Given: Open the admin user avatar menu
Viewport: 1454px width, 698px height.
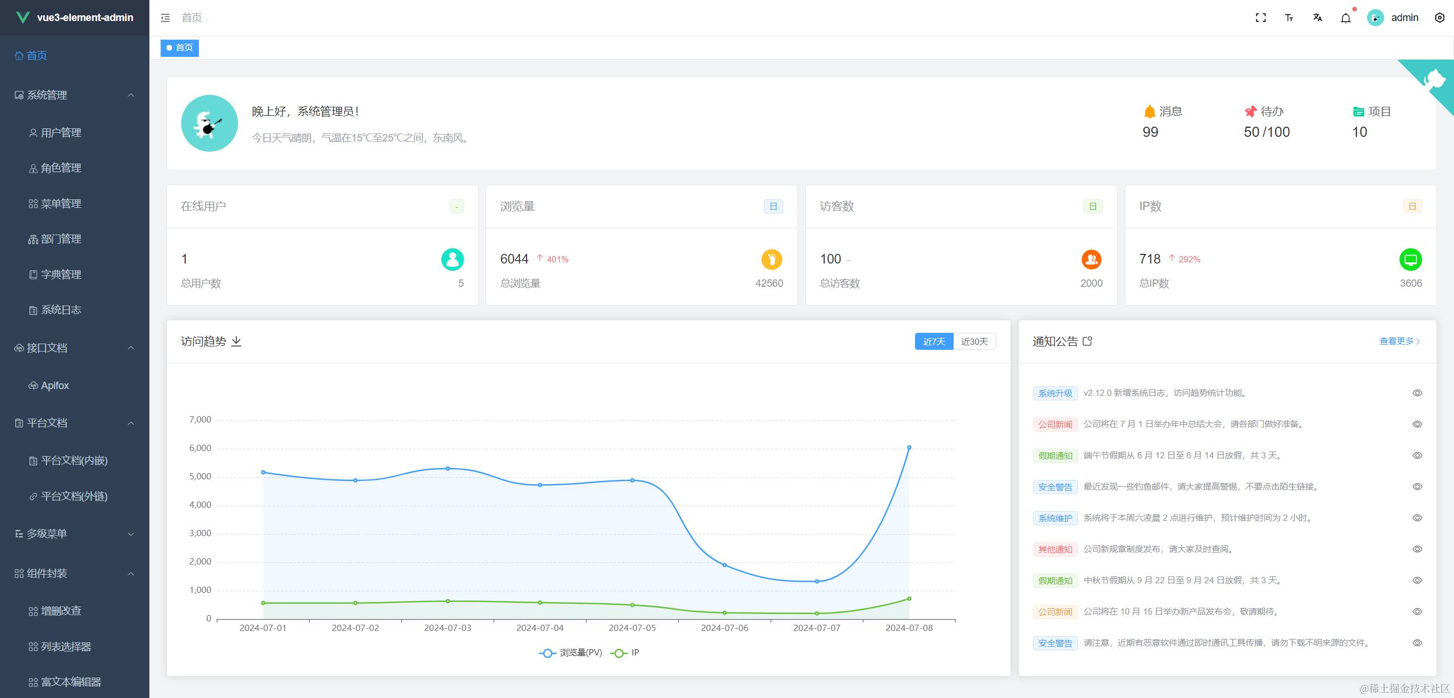Looking at the screenshot, I should (x=1393, y=18).
